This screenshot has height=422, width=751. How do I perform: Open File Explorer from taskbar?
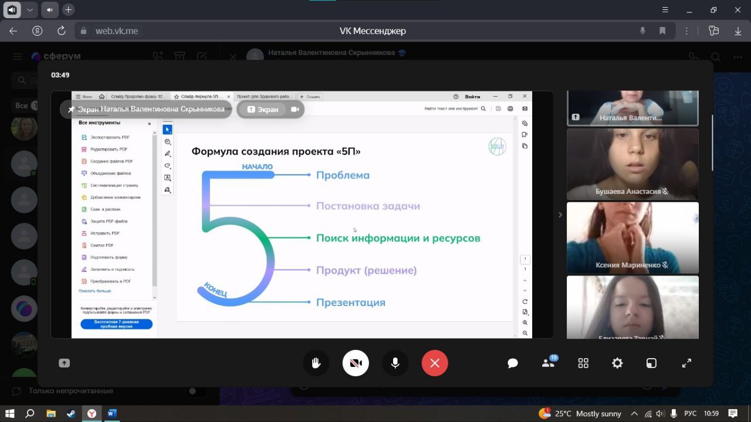51,413
